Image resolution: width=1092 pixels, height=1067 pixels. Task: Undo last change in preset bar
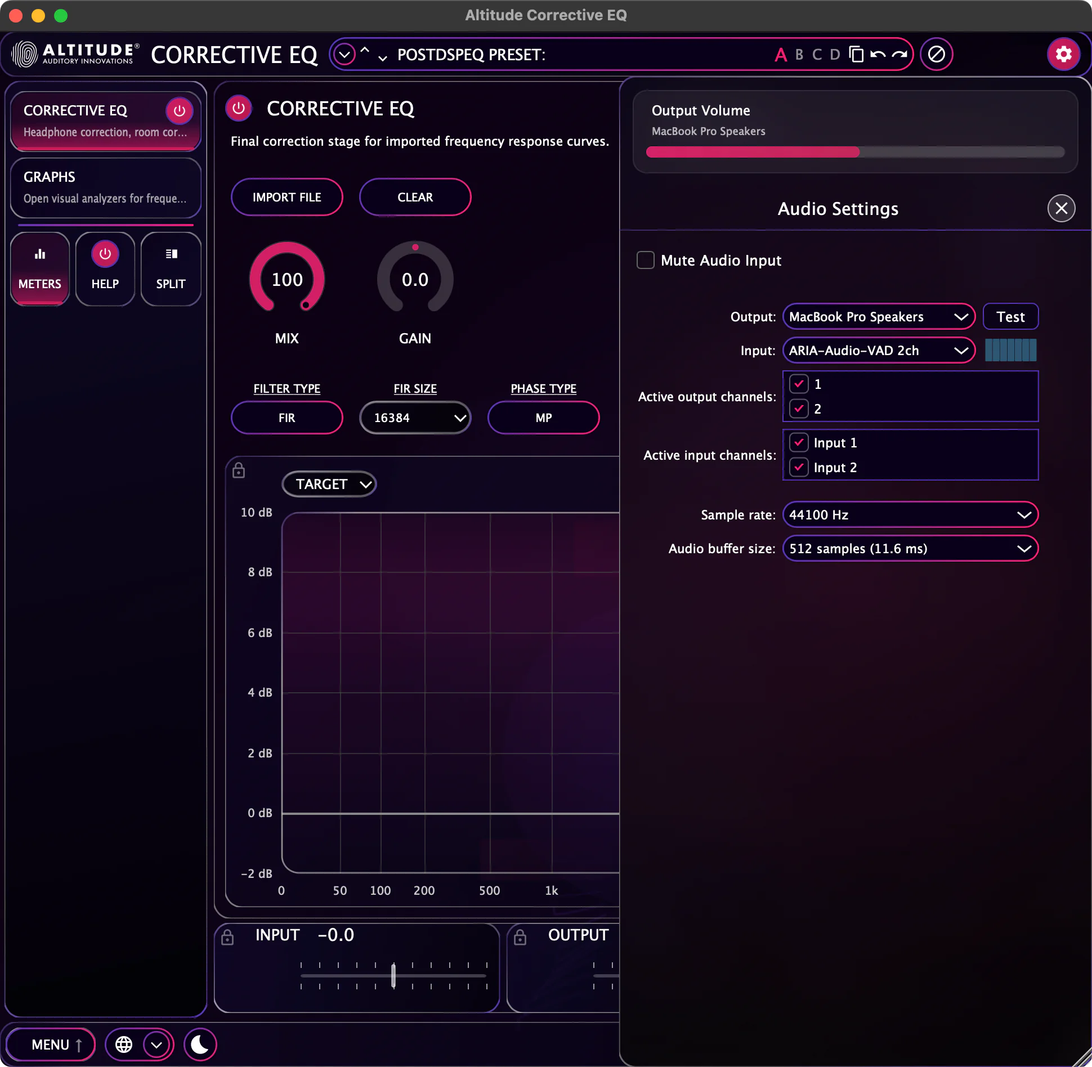coord(878,54)
